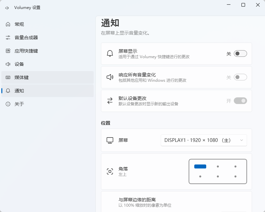The height and width of the screenshot is (212, 265).
Task: Select the top-left corner position
Action: 200,166
